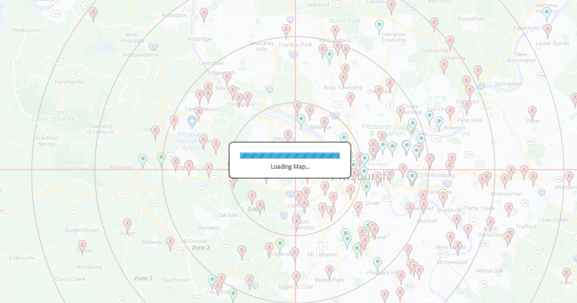Click the Loading Map text label
577x303 pixels.
(x=290, y=167)
